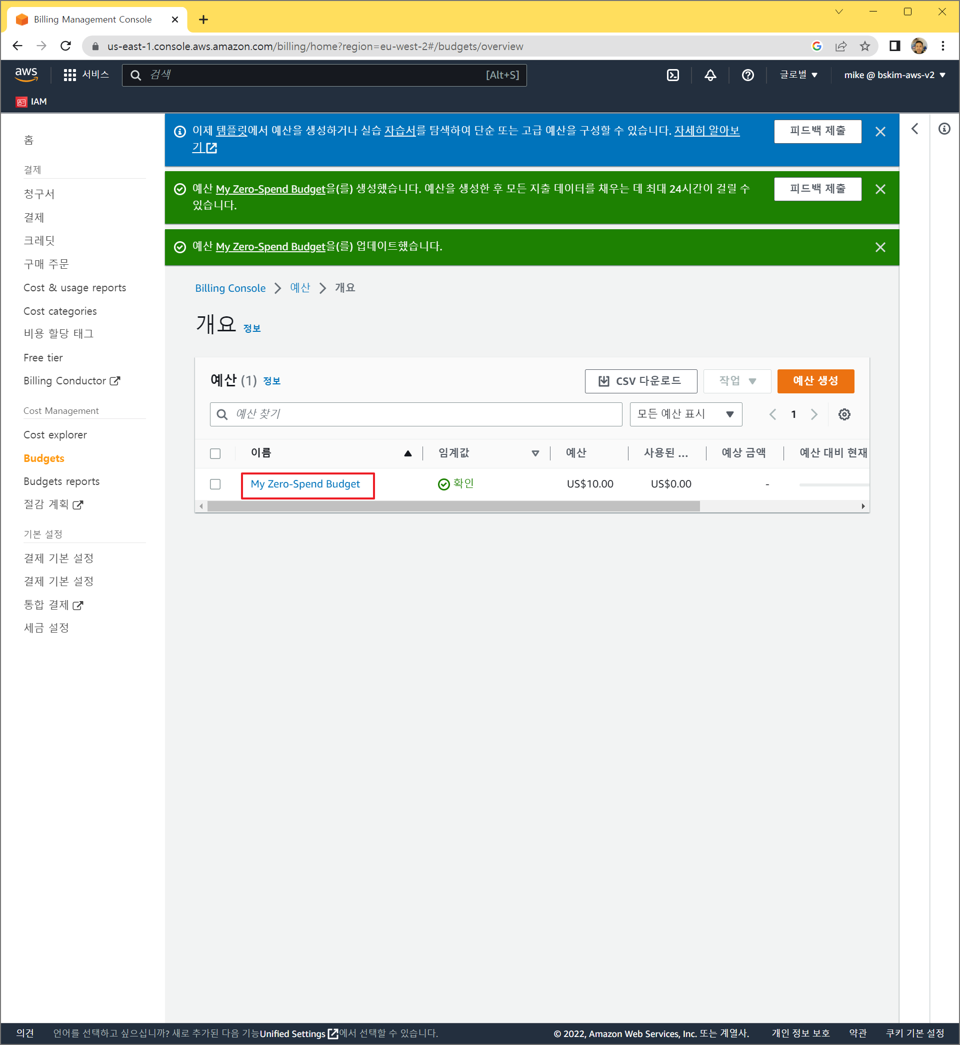
Task: Close the blue info banner
Action: 880,132
